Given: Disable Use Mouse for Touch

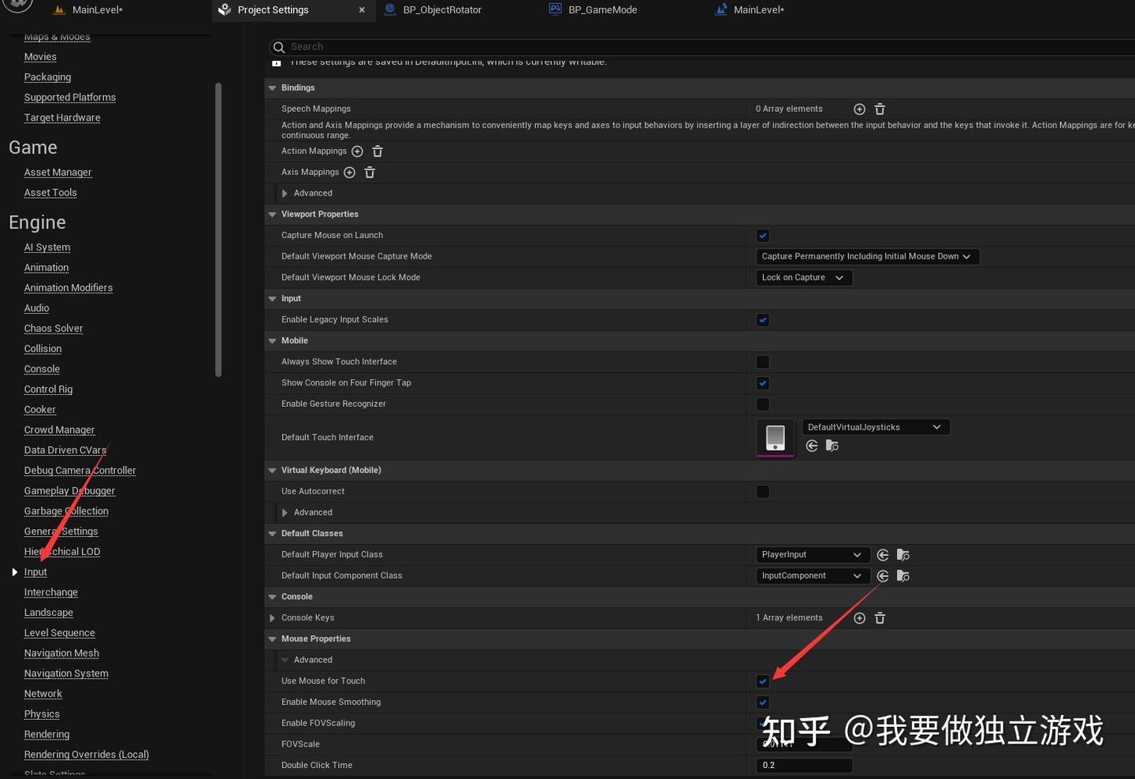Looking at the screenshot, I should click(x=762, y=680).
